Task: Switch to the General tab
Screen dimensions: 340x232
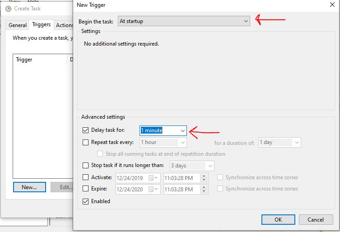Action: 18,25
